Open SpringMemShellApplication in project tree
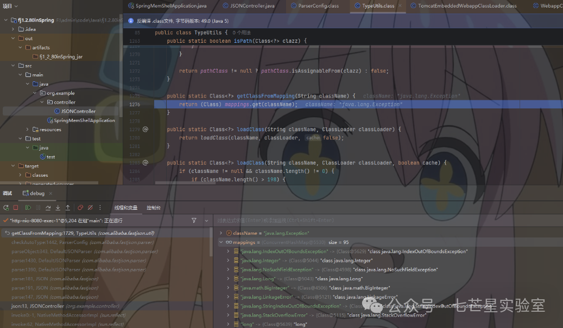The height and width of the screenshot is (328, 563). point(84,120)
